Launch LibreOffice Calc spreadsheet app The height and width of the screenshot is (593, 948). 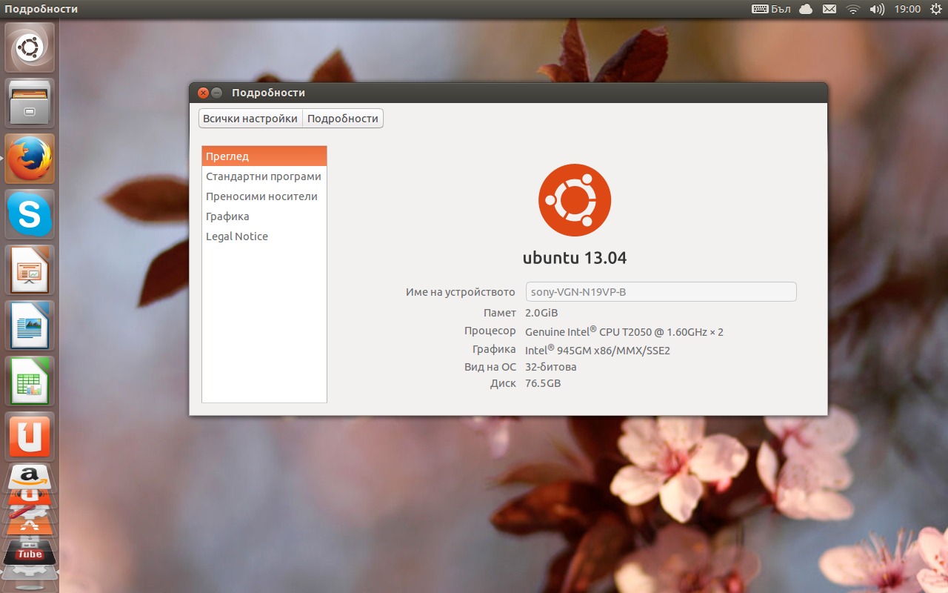[30, 381]
